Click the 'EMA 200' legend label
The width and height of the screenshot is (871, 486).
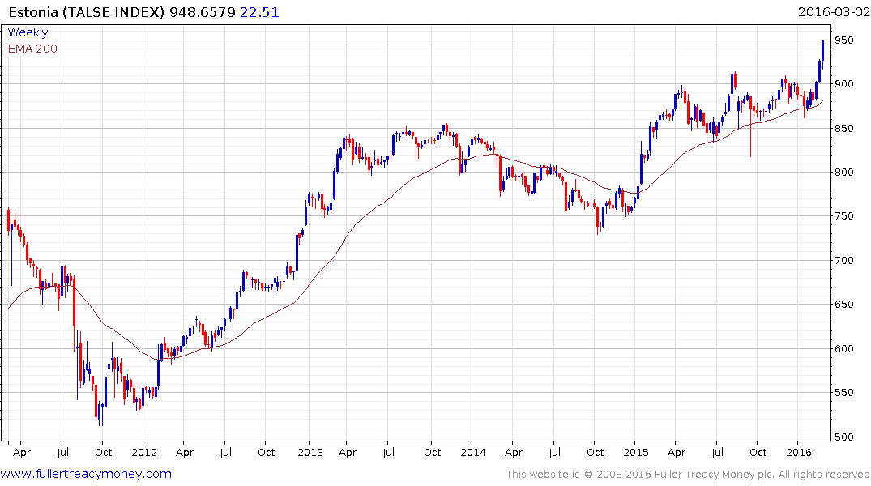click(32, 49)
